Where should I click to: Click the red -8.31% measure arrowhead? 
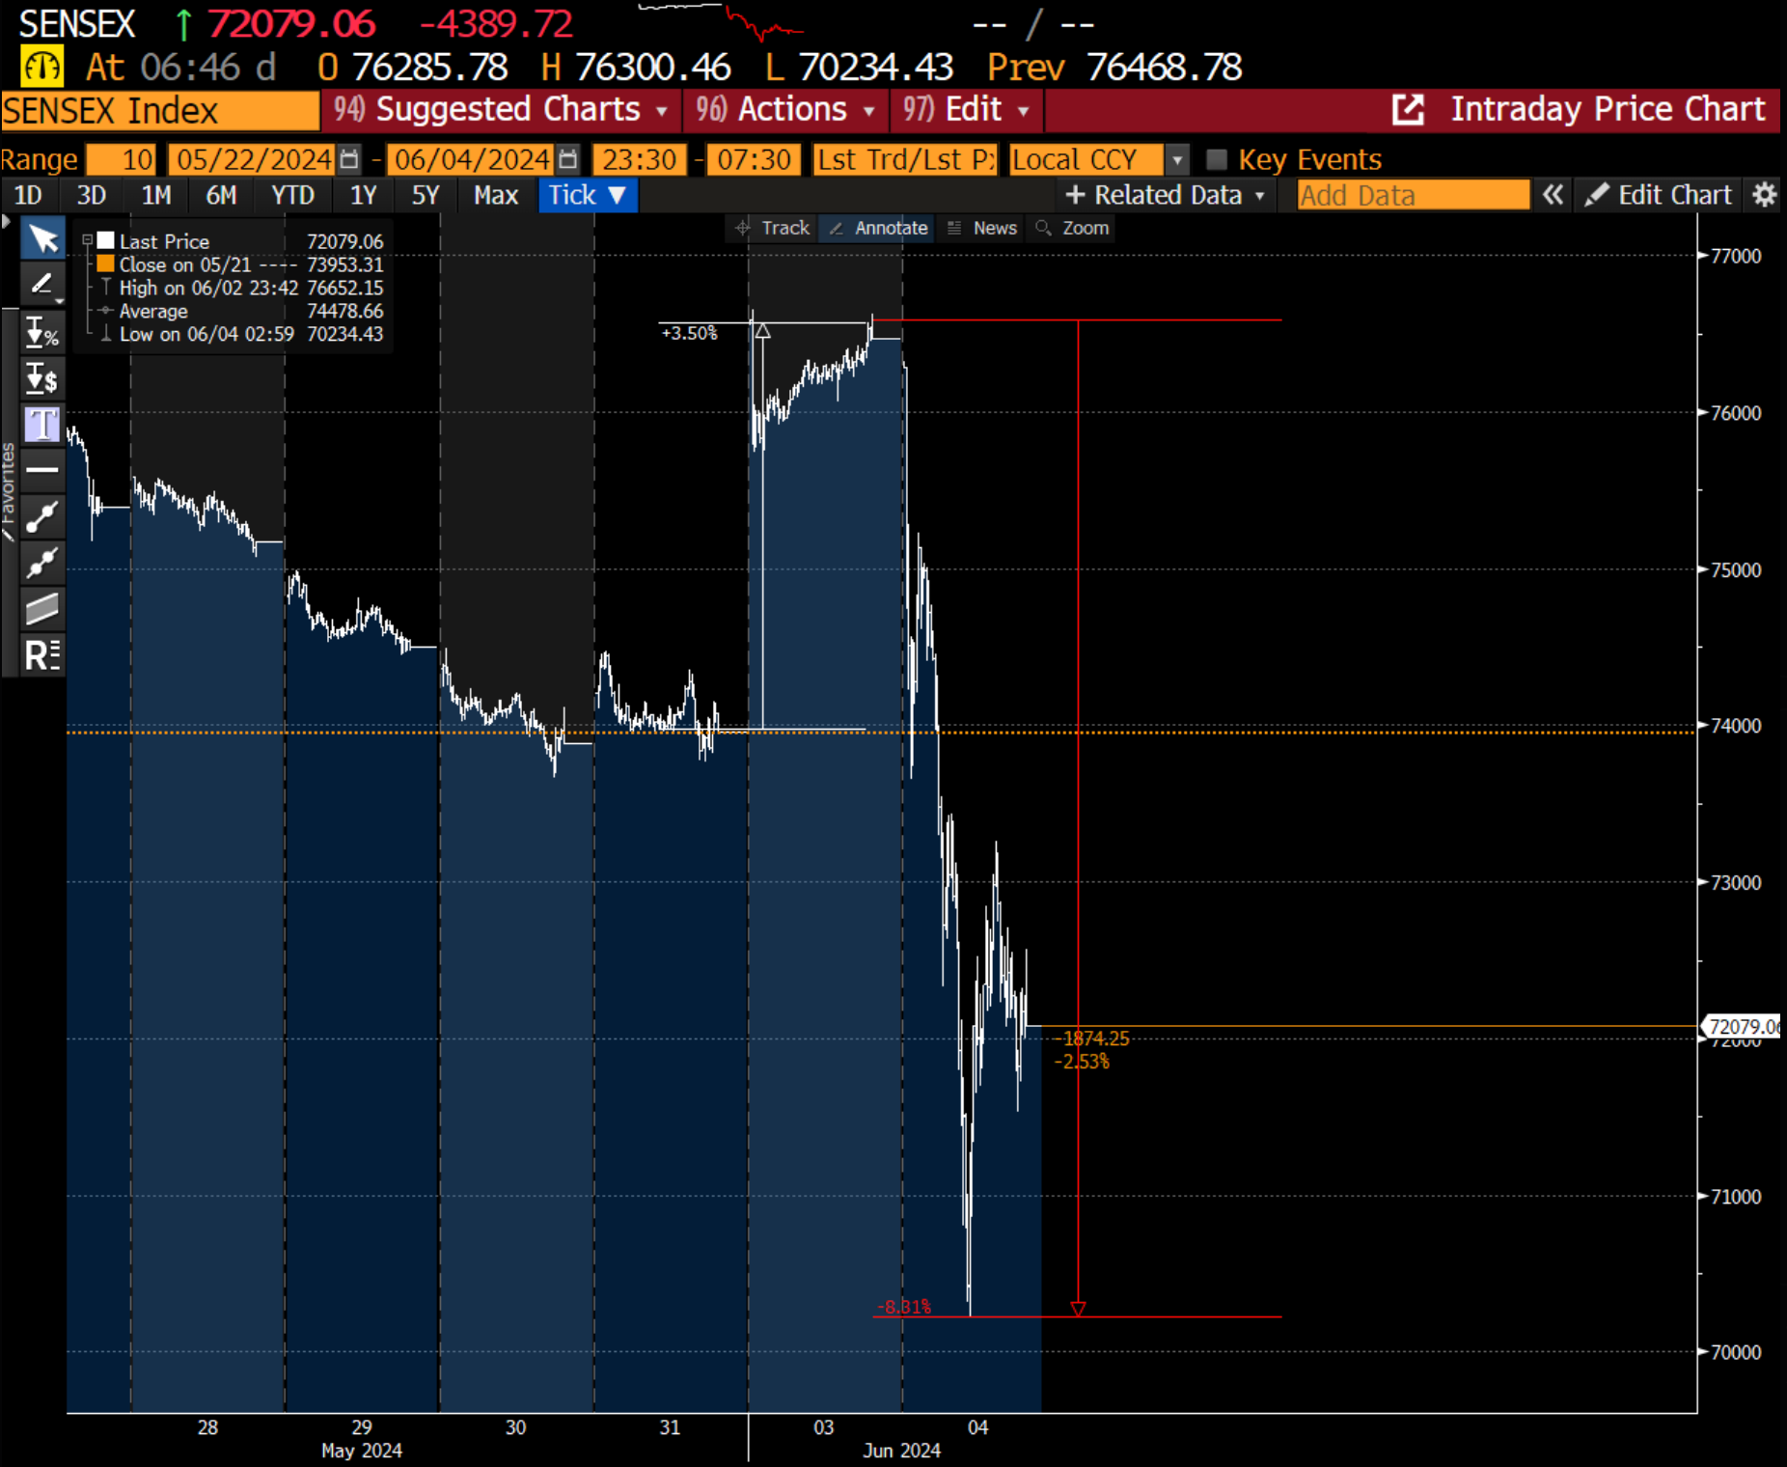(x=1078, y=1308)
